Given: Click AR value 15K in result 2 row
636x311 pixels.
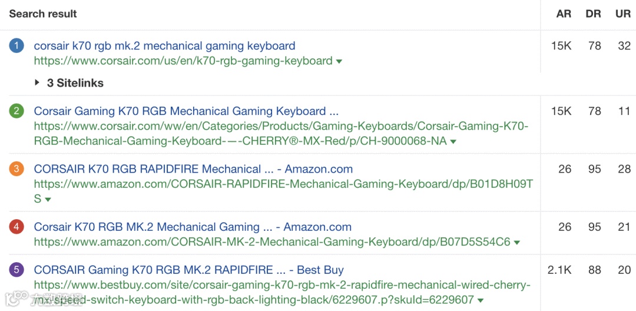Looking at the screenshot, I should coord(561,111).
